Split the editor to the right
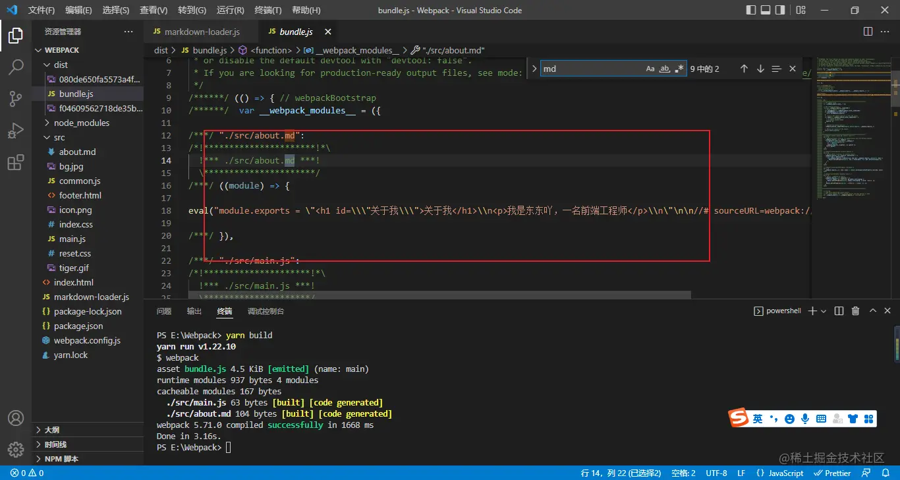Image resolution: width=900 pixels, height=480 pixels. [x=868, y=32]
